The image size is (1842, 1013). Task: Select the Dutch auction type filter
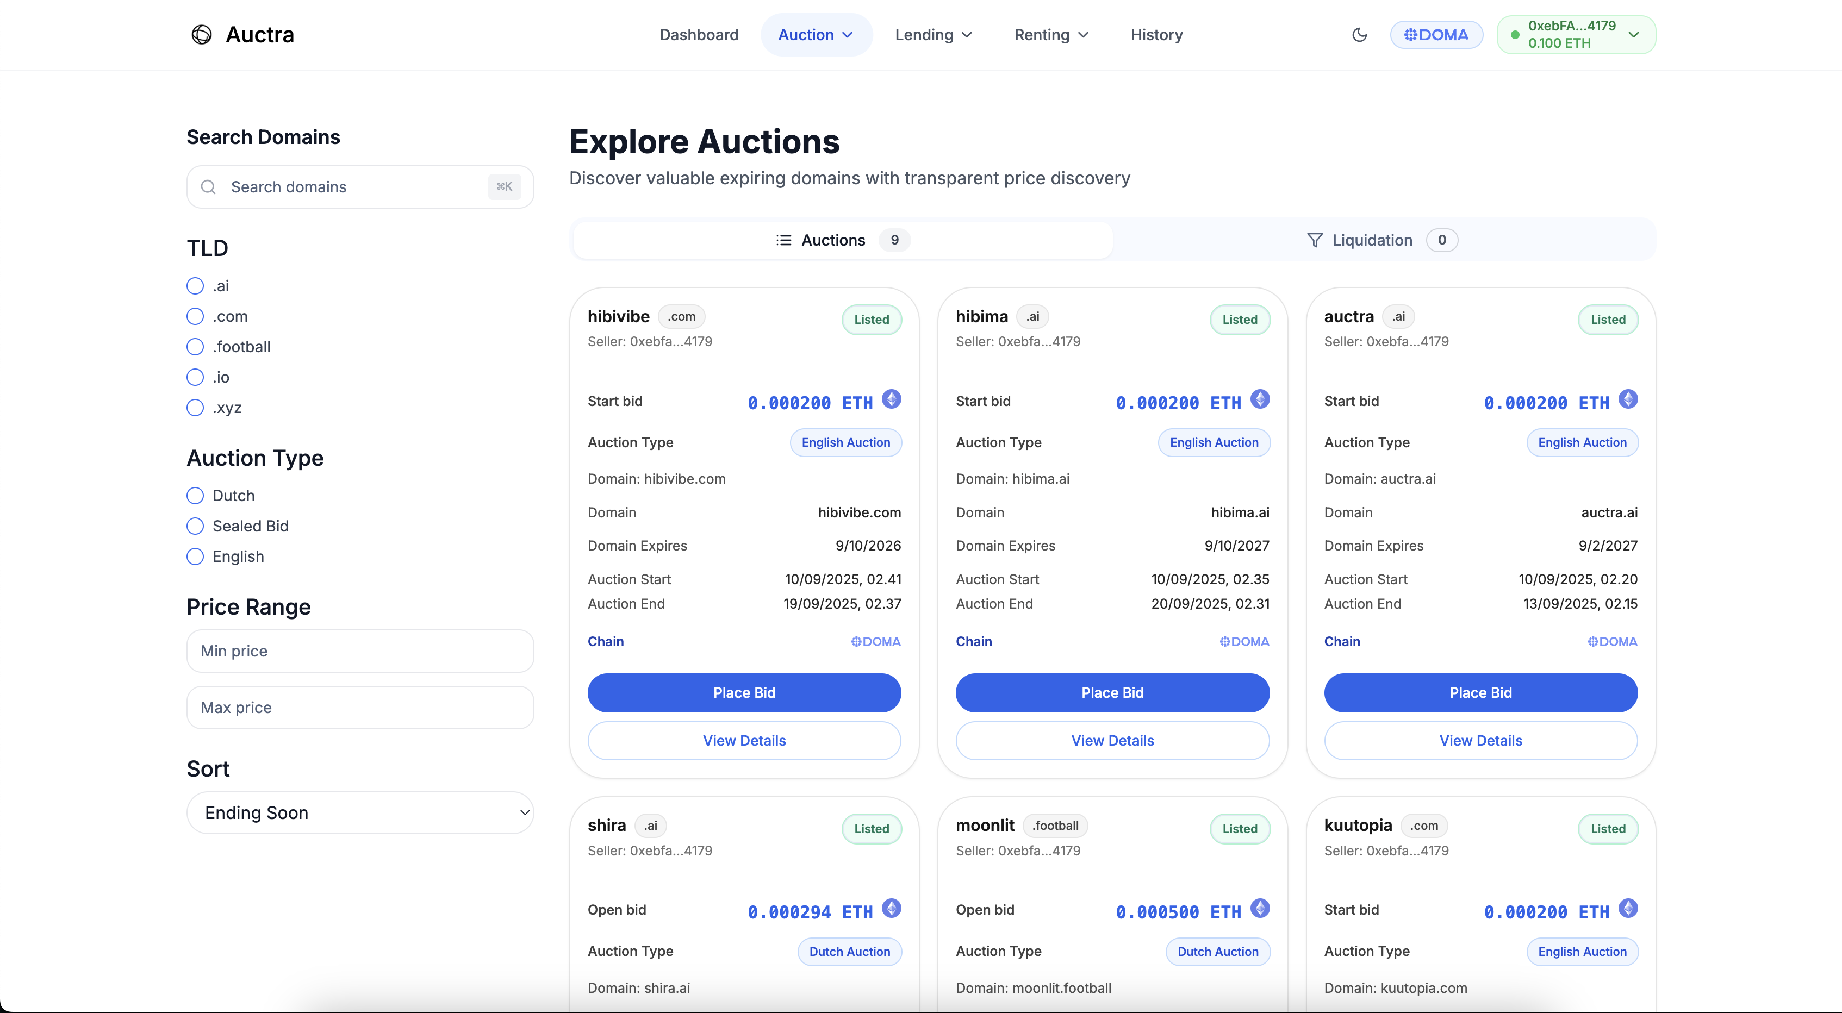point(195,496)
